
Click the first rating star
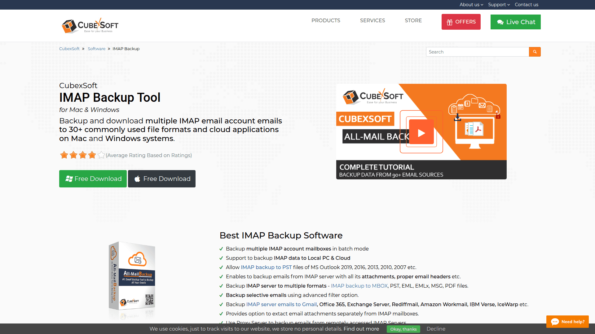(x=64, y=155)
